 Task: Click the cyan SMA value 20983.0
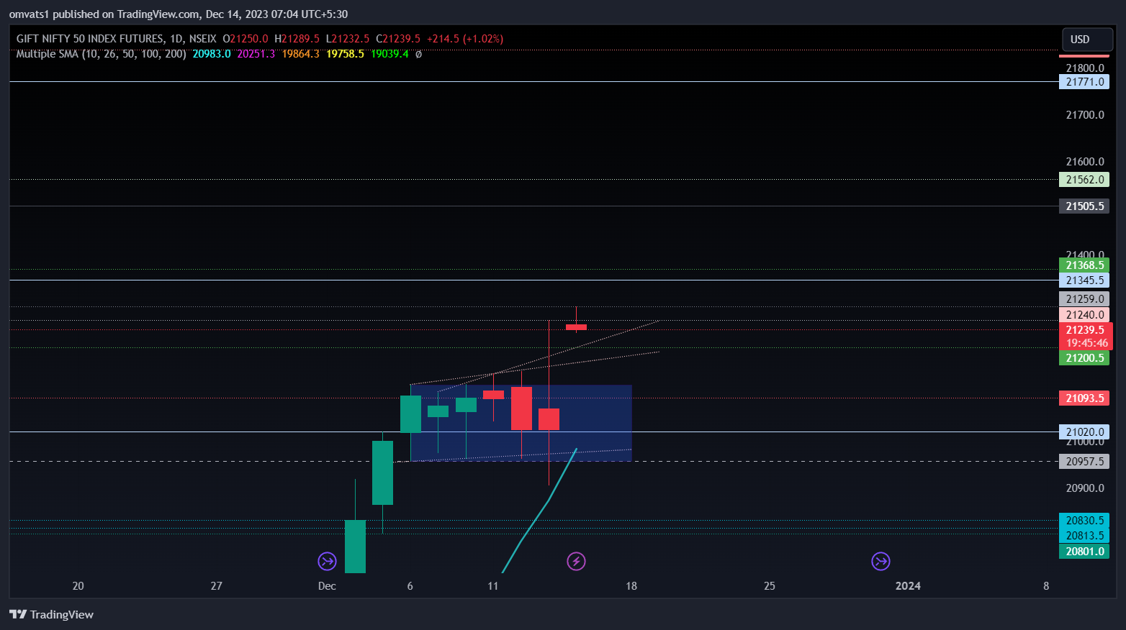click(212, 54)
